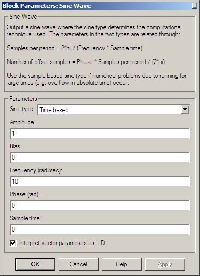This screenshot has height=276, width=200.
Task: Close the Block Parameters dialog with X
Action: point(195,5)
